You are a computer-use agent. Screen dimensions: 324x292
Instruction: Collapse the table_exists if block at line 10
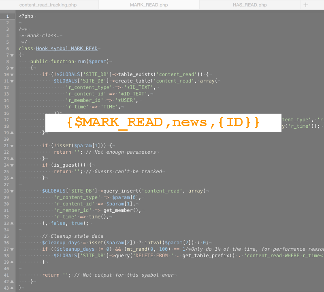coord(12,75)
